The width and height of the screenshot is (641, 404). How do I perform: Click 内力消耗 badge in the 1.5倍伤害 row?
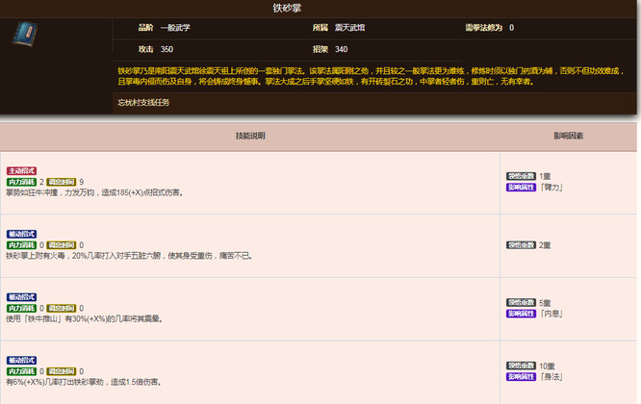22,371
